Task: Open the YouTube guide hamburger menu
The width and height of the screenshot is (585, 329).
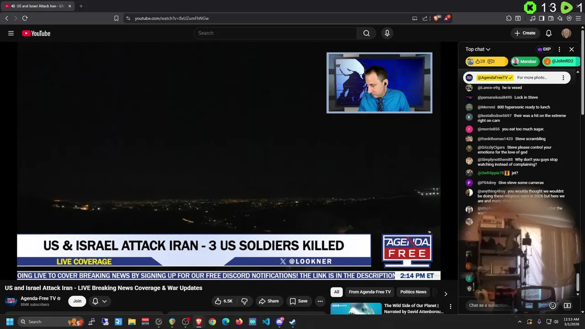Action: pyautogui.click(x=11, y=33)
